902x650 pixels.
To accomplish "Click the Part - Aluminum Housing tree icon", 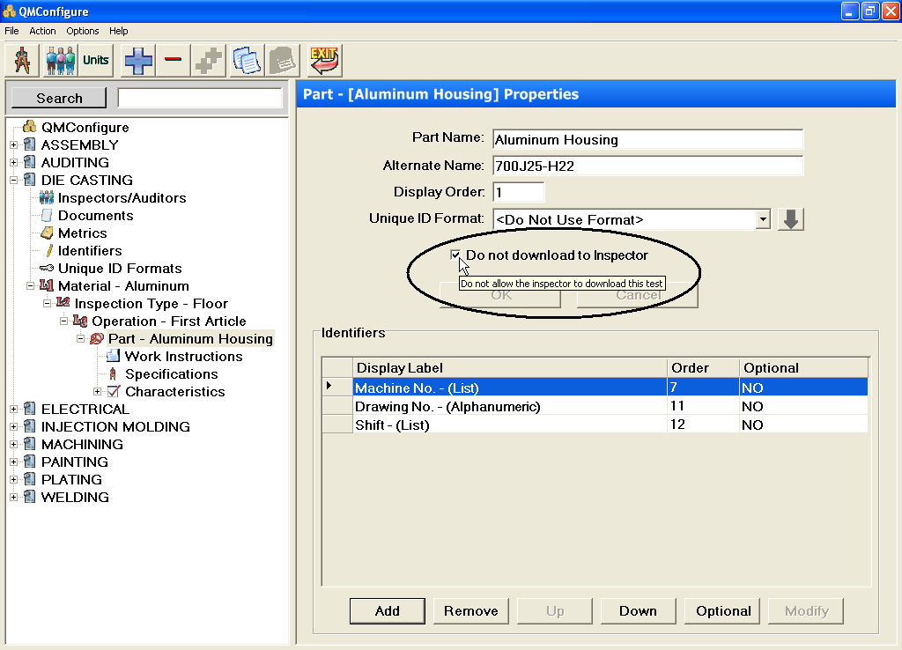I will [x=97, y=339].
